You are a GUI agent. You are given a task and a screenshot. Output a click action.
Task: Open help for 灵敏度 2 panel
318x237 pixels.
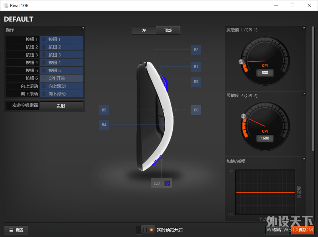point(304,94)
